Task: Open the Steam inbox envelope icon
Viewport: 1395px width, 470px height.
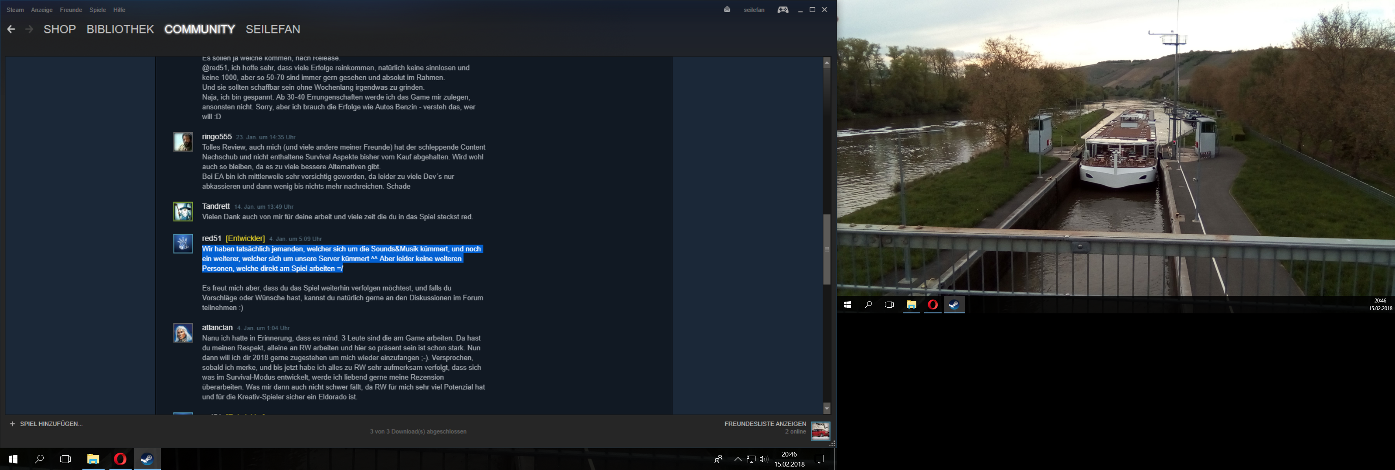Action: click(727, 10)
